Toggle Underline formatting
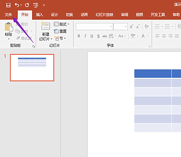This screenshot has width=181, height=157. pos(92,36)
